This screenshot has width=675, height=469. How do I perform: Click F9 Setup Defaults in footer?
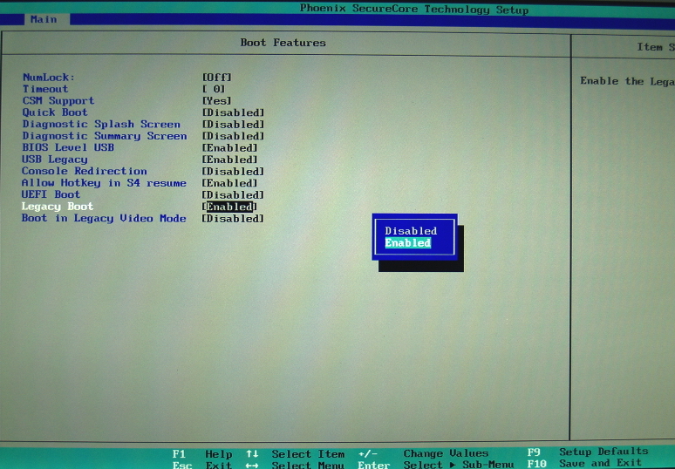[x=588, y=452]
